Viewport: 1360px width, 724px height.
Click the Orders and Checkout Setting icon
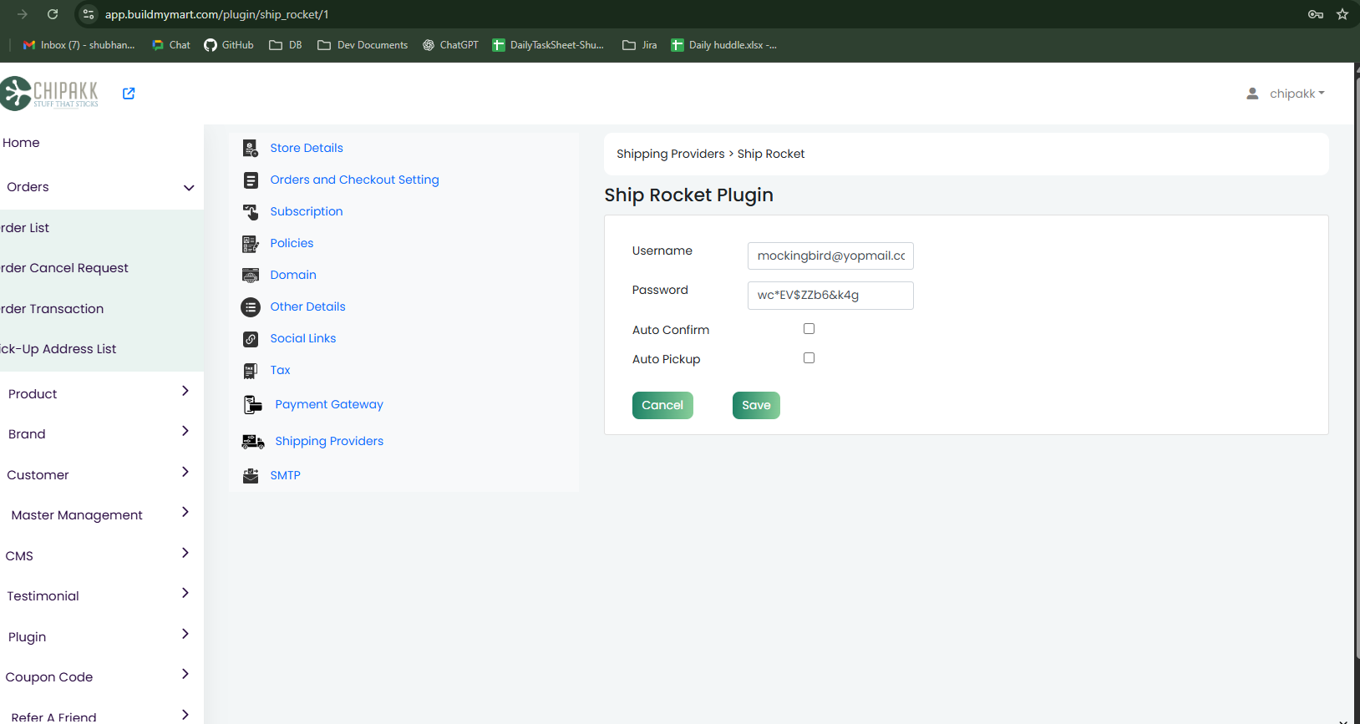click(x=250, y=180)
